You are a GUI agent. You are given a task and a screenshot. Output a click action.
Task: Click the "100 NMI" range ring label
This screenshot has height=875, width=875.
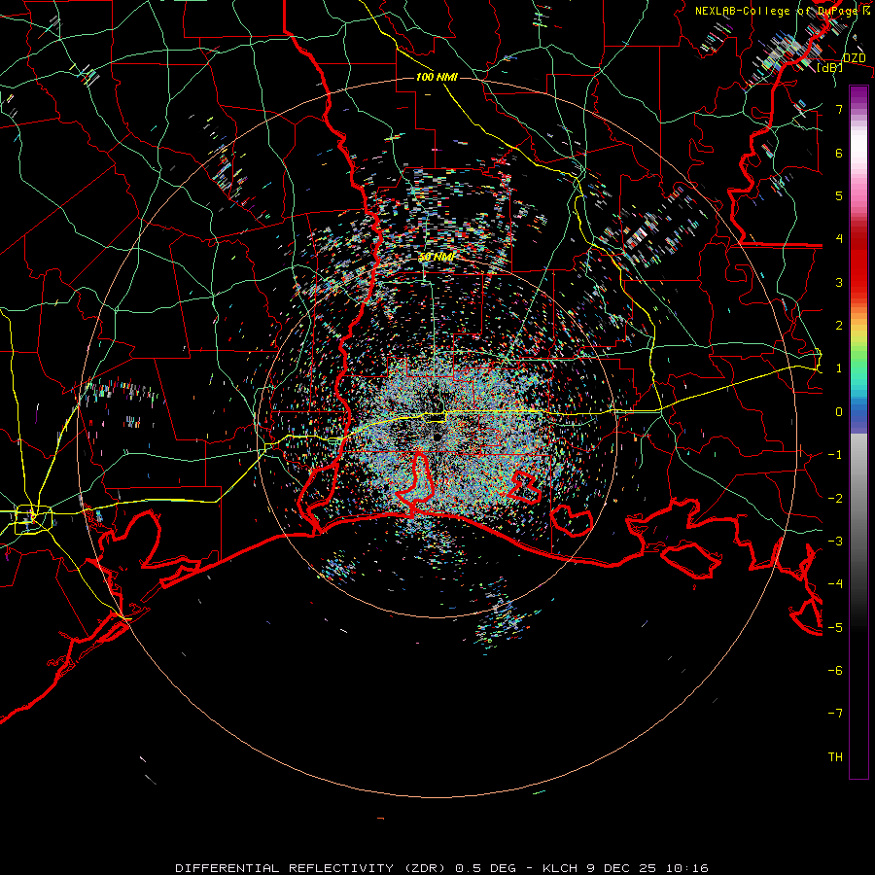point(437,77)
